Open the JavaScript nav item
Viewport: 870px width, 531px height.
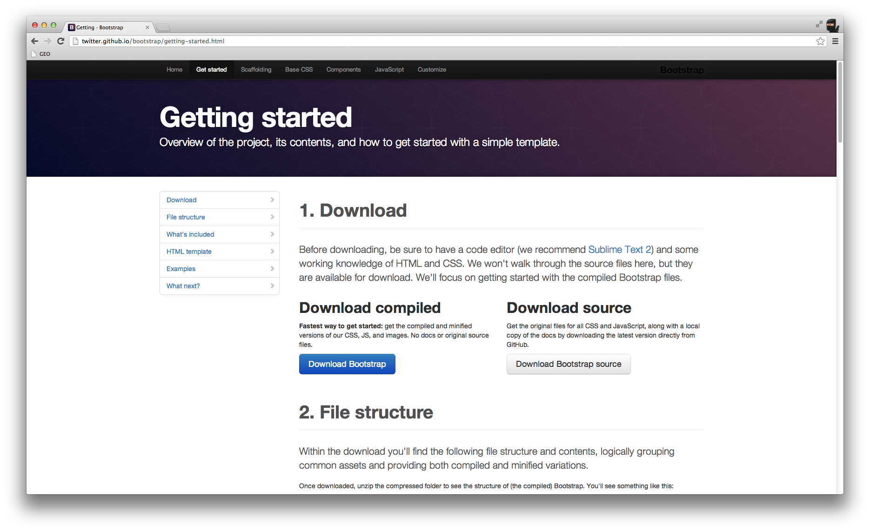(x=389, y=70)
